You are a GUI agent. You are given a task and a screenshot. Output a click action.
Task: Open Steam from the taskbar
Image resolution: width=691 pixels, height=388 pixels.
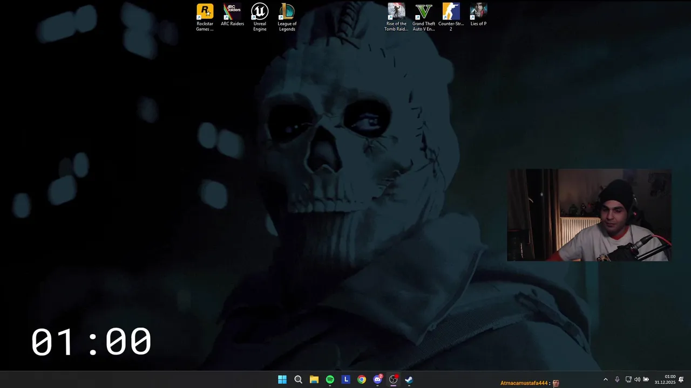pyautogui.click(x=409, y=379)
